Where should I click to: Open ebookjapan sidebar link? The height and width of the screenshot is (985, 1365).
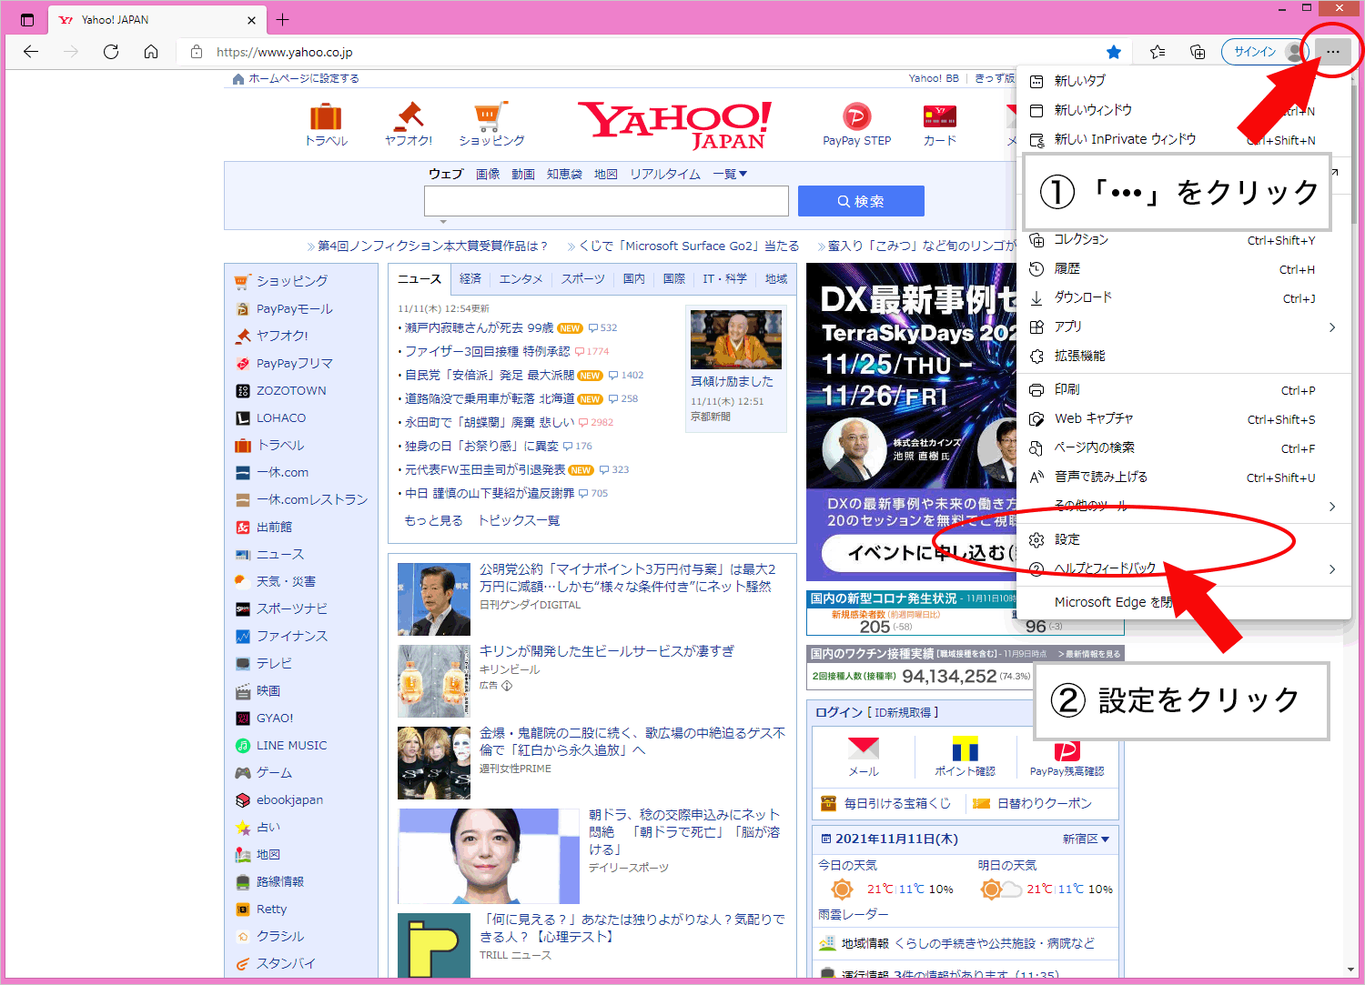[x=289, y=800]
